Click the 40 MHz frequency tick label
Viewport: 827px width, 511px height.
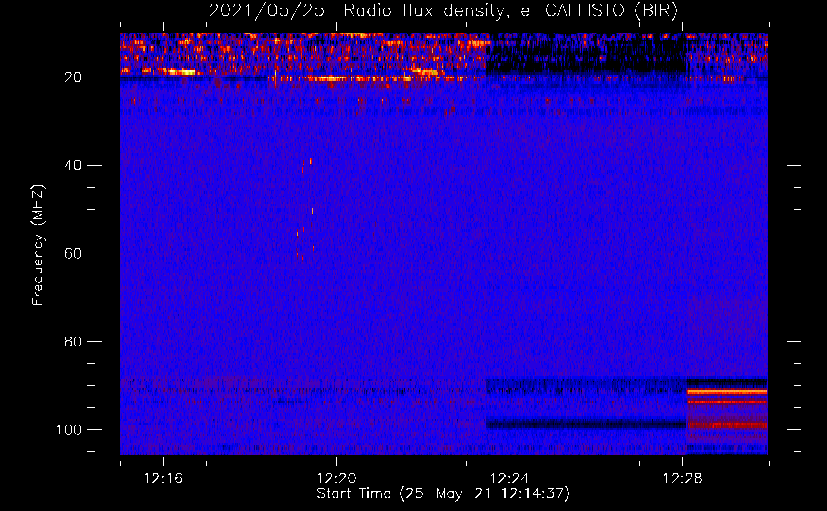coord(74,165)
